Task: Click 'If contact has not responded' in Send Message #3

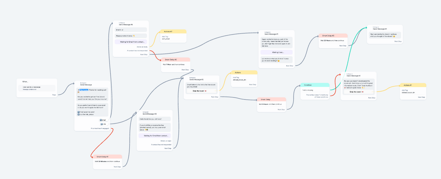Action: tap(161, 145)
